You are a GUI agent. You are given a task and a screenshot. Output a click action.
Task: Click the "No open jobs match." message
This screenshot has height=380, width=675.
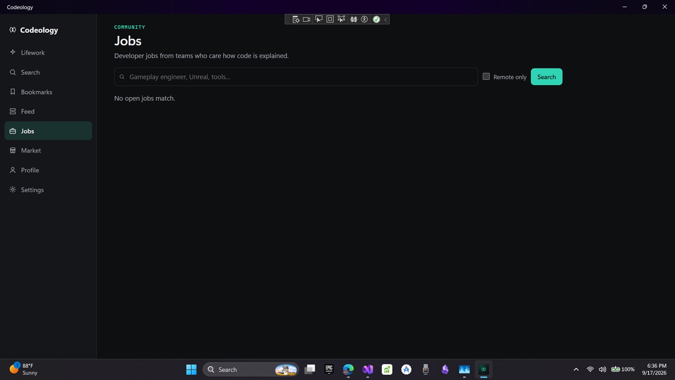point(145,98)
